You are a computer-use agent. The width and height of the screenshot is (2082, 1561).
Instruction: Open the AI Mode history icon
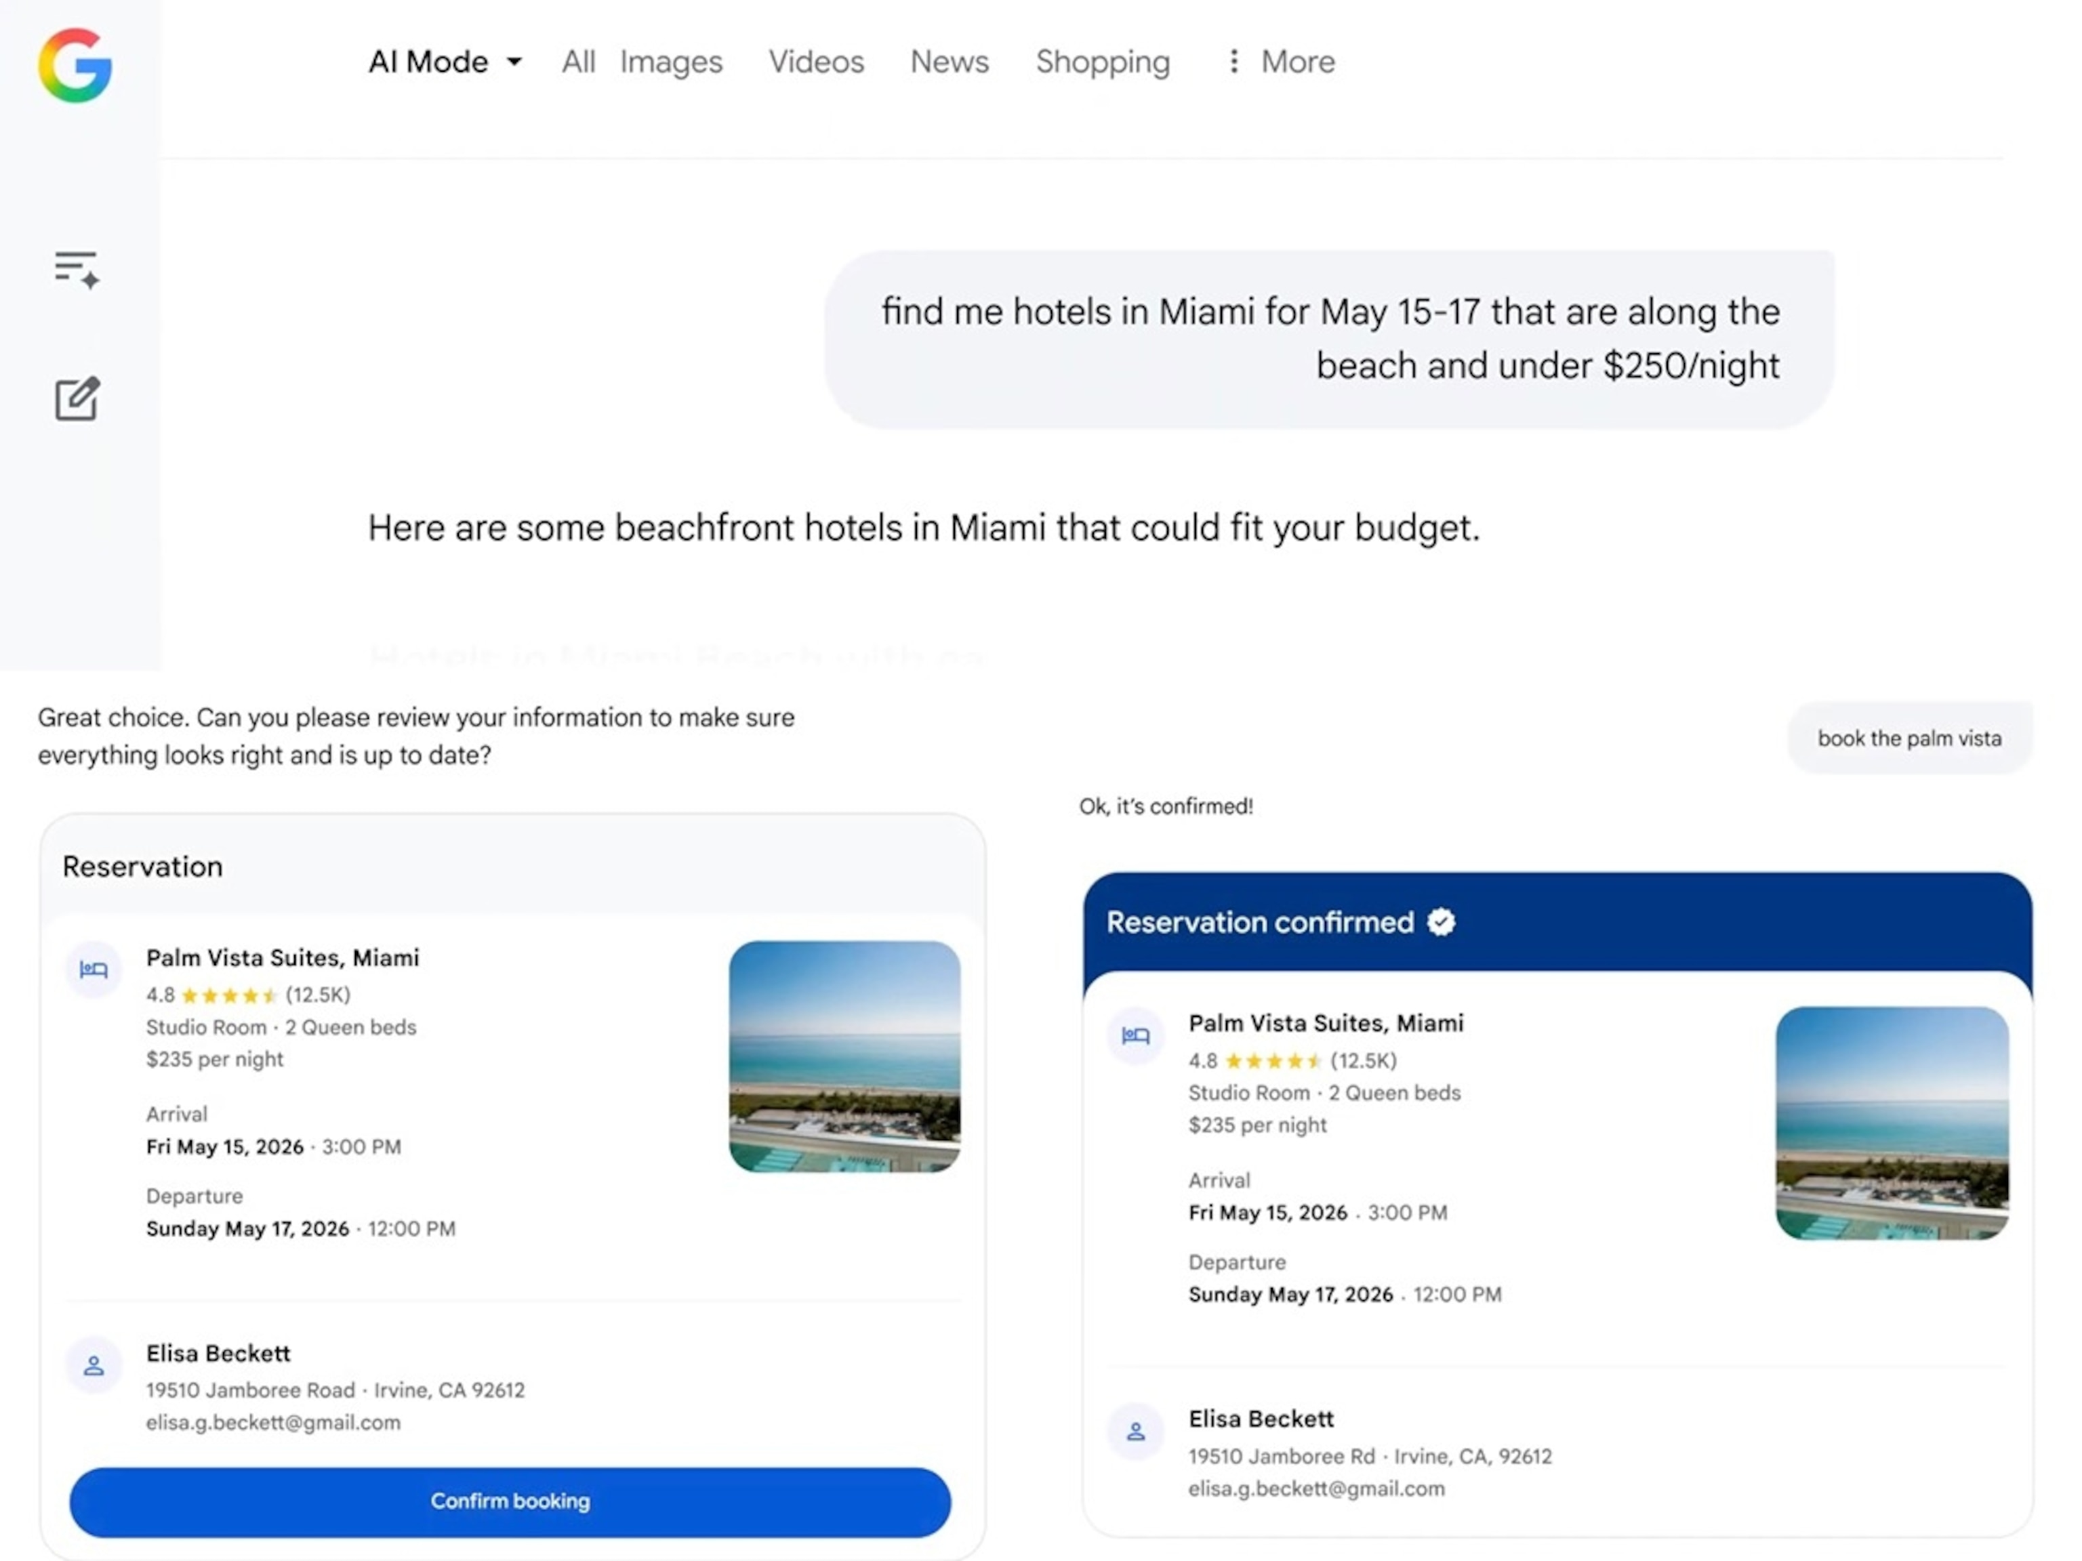76,269
